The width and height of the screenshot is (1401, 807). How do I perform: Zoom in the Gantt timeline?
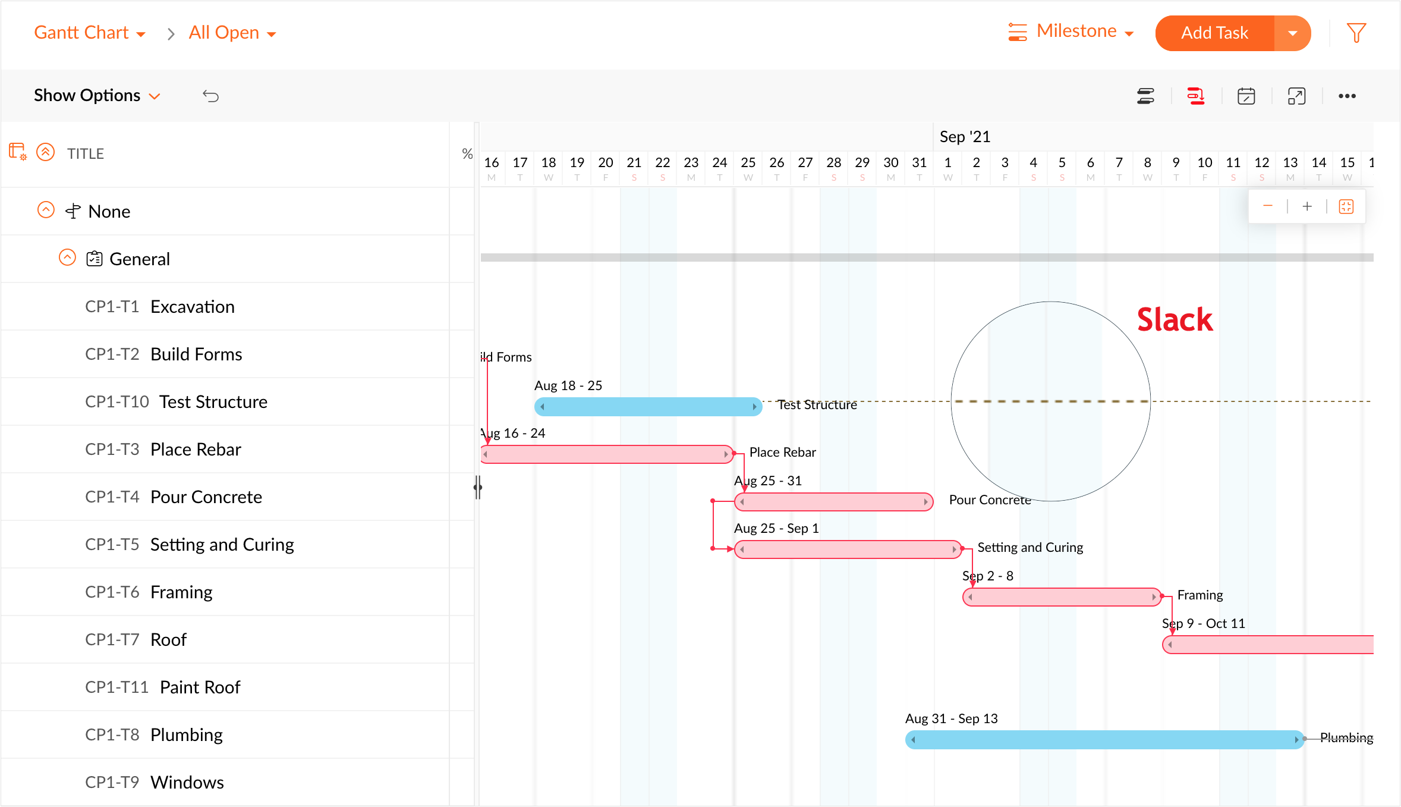pos(1307,206)
